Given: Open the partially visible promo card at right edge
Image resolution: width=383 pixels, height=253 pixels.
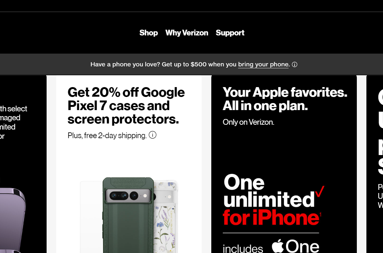Looking at the screenshot, I should coord(375,164).
